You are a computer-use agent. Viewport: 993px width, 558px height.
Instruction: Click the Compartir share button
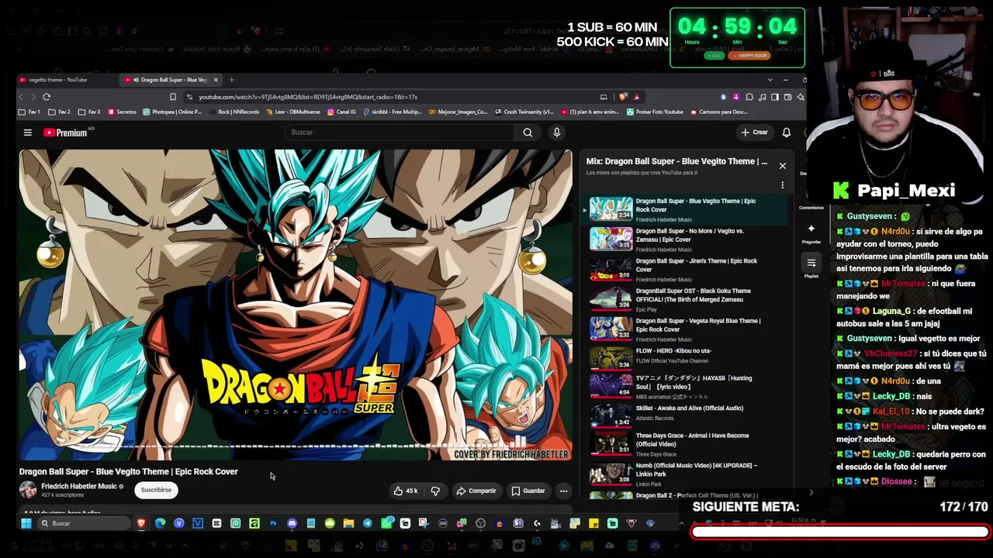pyautogui.click(x=476, y=491)
